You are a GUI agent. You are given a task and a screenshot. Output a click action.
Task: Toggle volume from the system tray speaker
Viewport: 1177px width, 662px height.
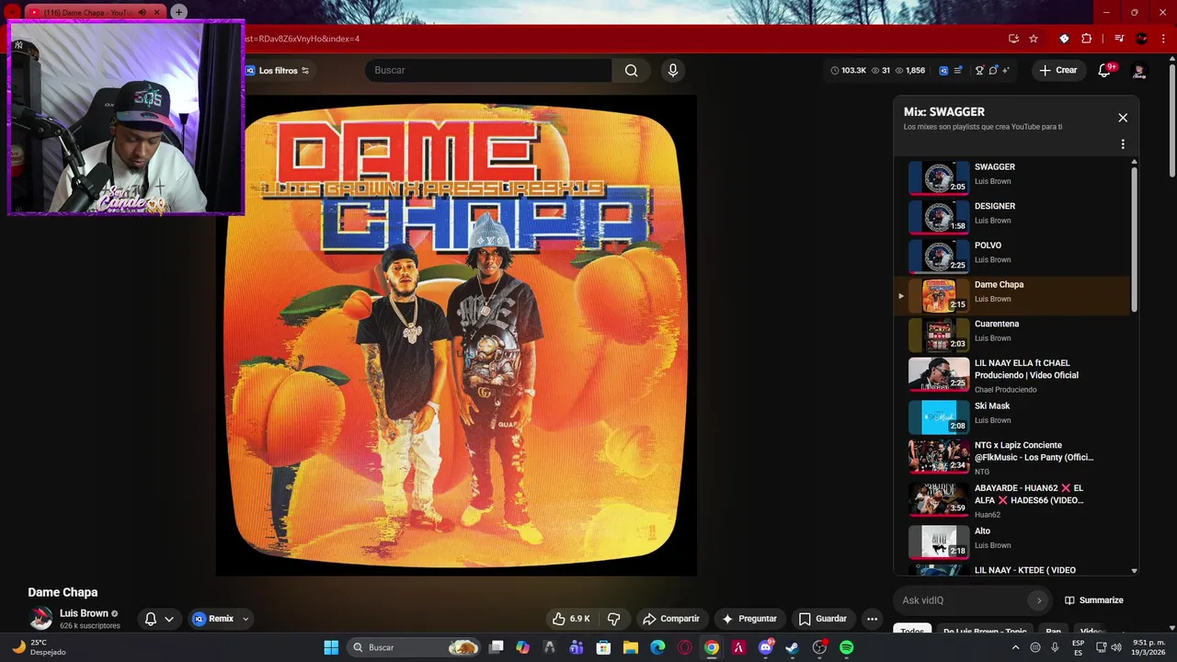[1116, 647]
